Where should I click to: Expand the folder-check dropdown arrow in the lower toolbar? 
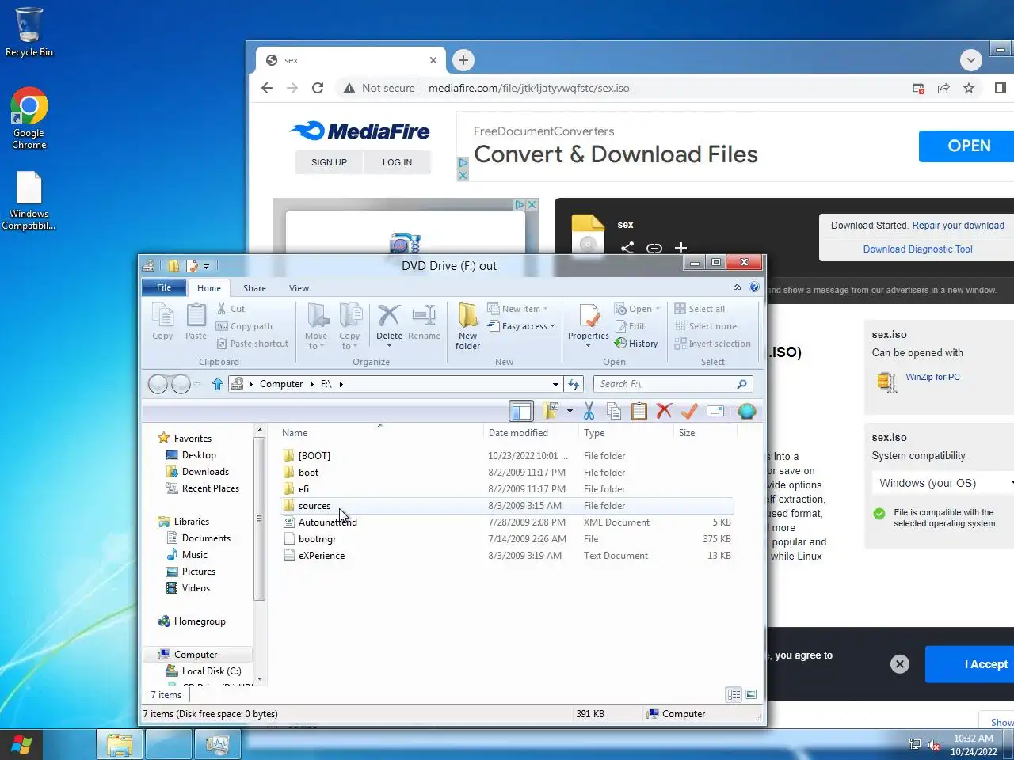(570, 411)
